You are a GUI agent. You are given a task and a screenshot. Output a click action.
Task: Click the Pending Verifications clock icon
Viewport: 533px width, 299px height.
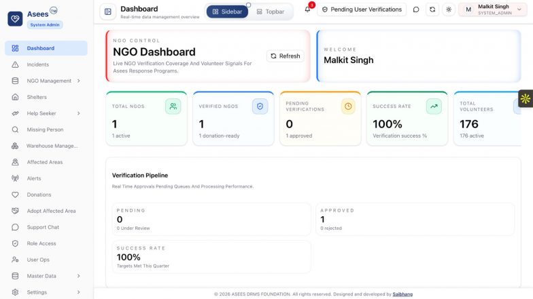348,106
